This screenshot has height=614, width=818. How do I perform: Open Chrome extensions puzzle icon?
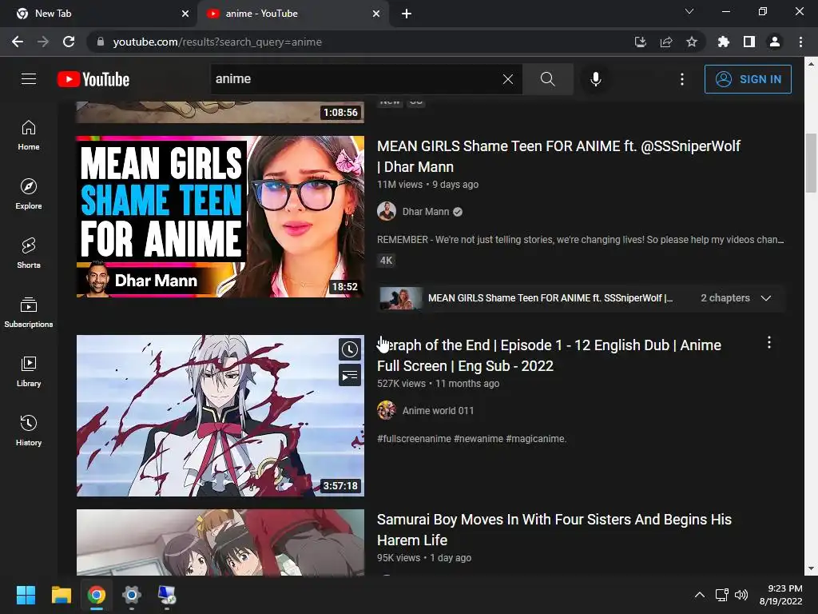(x=724, y=42)
